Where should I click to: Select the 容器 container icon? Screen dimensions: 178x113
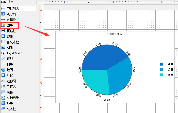pos(3,36)
